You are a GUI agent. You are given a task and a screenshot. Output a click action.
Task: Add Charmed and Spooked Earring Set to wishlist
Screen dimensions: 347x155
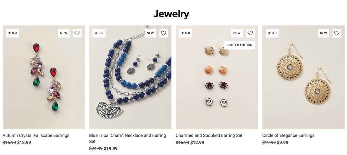coord(250,33)
